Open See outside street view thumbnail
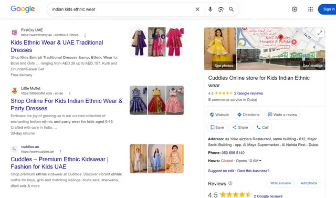Viewport: 336px width, 198px height. tap(281, 59)
